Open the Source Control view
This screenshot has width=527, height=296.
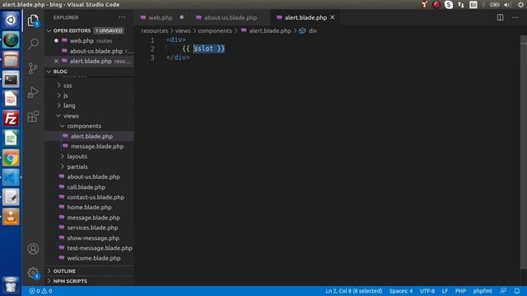point(33,68)
